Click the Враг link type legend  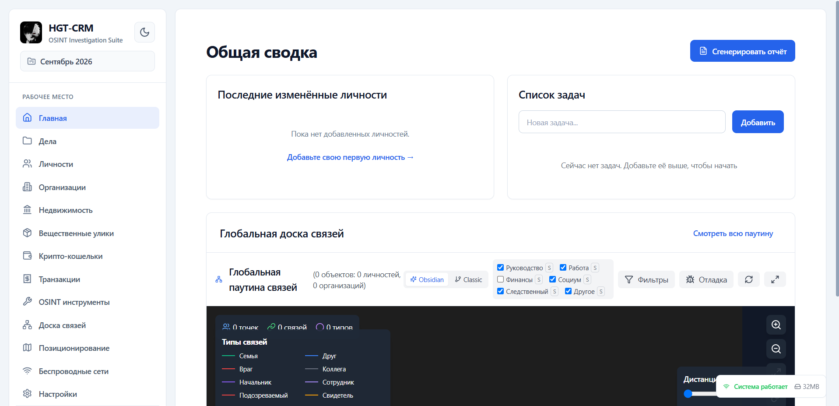(238, 369)
